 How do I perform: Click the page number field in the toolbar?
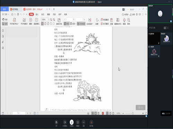(74, 20)
